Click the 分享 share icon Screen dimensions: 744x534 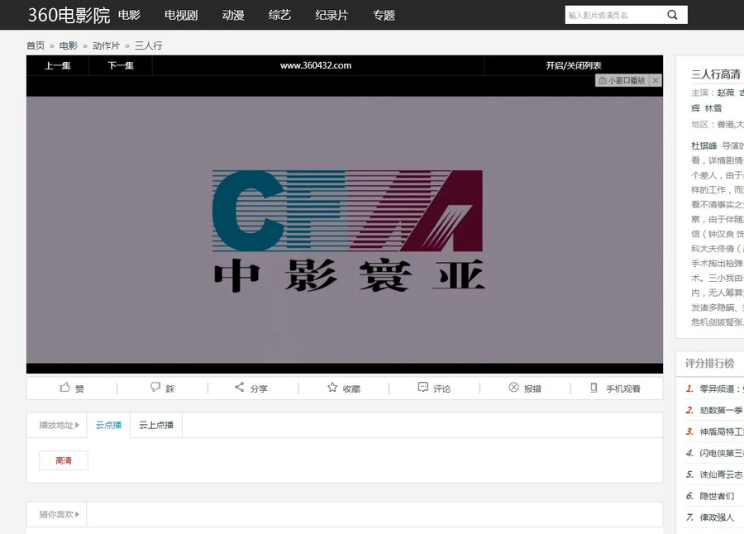240,387
